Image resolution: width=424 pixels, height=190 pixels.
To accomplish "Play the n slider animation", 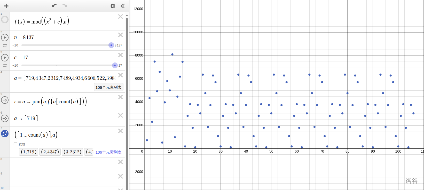I will coord(5,37).
